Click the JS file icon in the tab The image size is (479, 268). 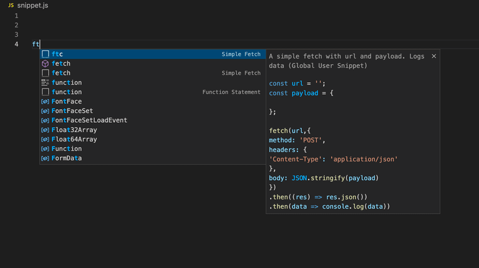(x=11, y=5)
